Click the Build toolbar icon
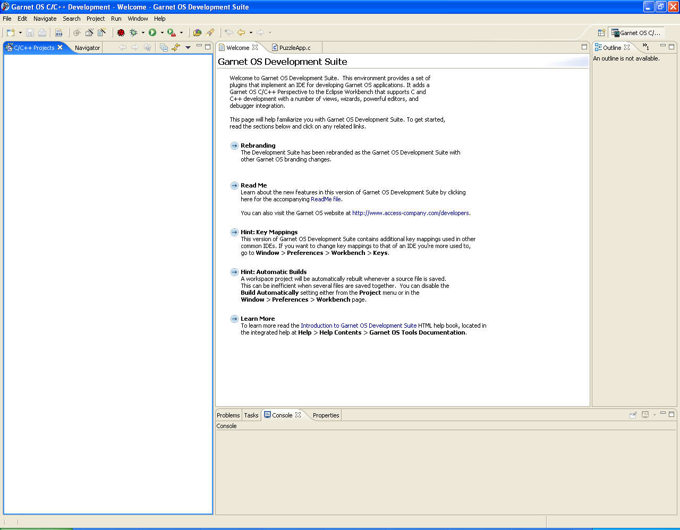This screenshot has height=530, width=680. pyautogui.click(x=77, y=33)
